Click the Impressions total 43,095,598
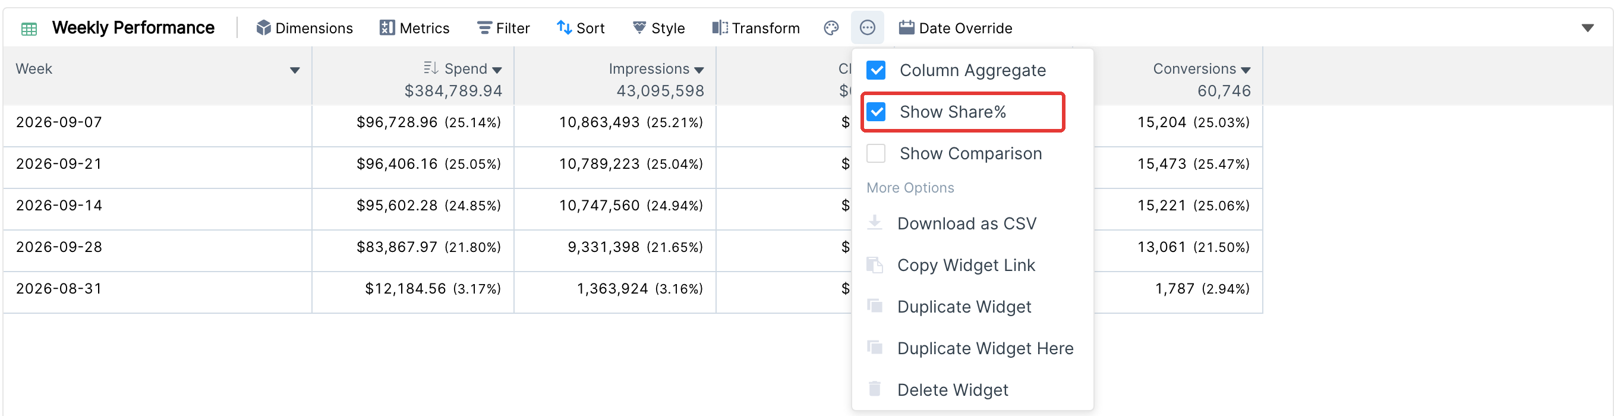This screenshot has width=1614, height=416. click(660, 91)
